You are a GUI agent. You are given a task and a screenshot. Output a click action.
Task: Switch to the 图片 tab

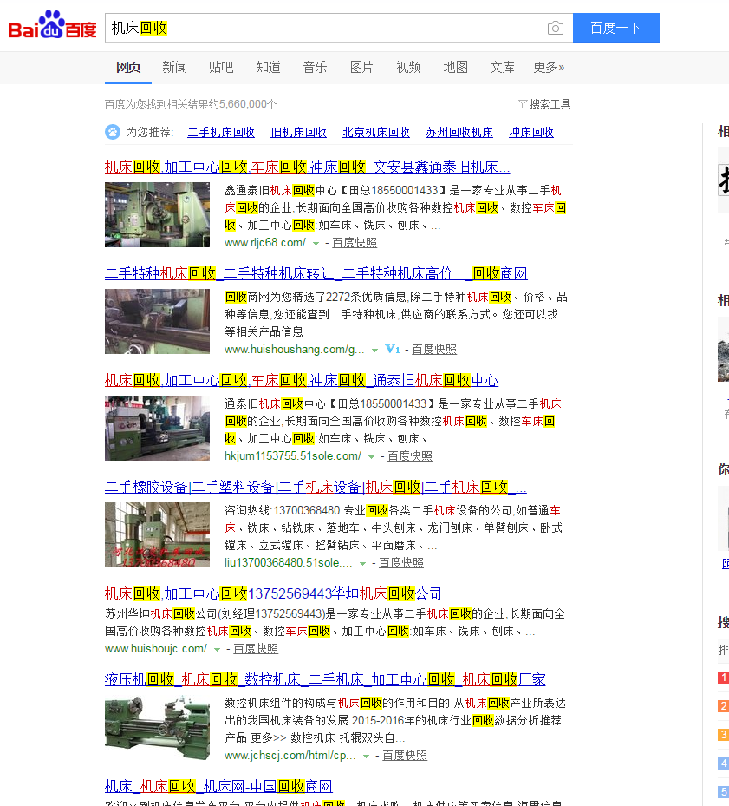(361, 68)
